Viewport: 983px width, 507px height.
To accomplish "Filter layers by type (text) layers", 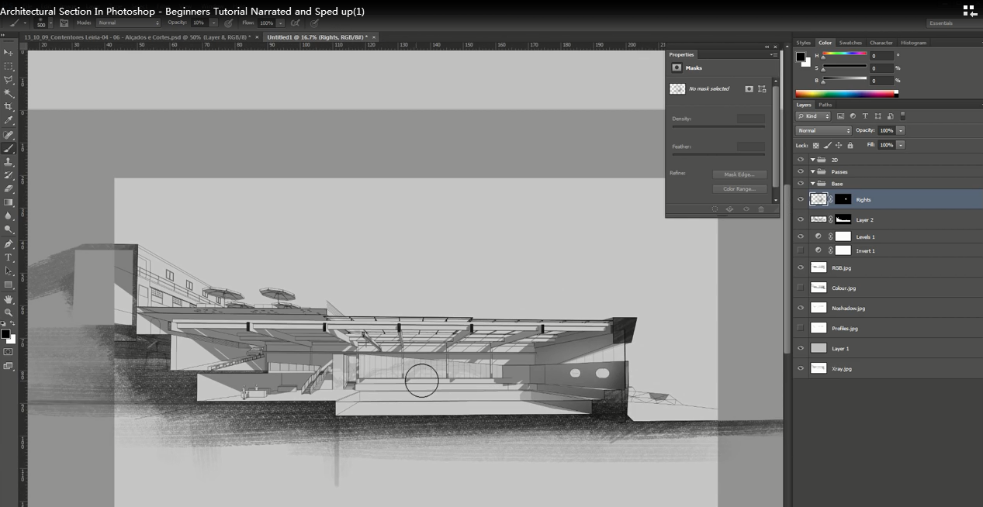I will [x=864, y=116].
